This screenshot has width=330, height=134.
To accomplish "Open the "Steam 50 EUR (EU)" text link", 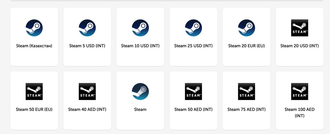I will 34,109.
